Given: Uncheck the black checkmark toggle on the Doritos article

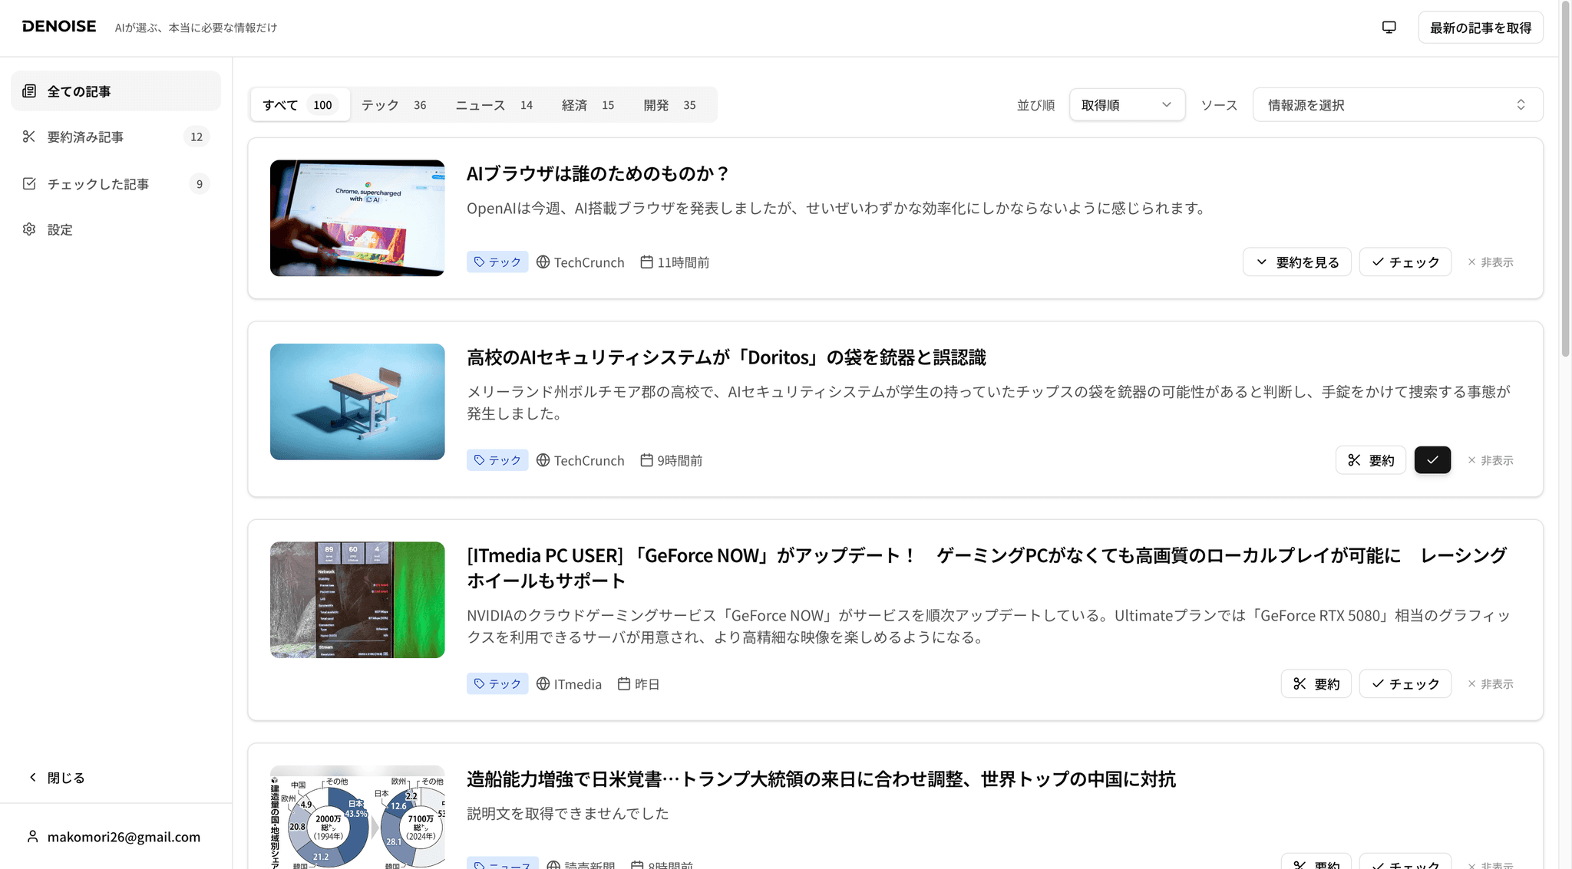Looking at the screenshot, I should point(1432,460).
